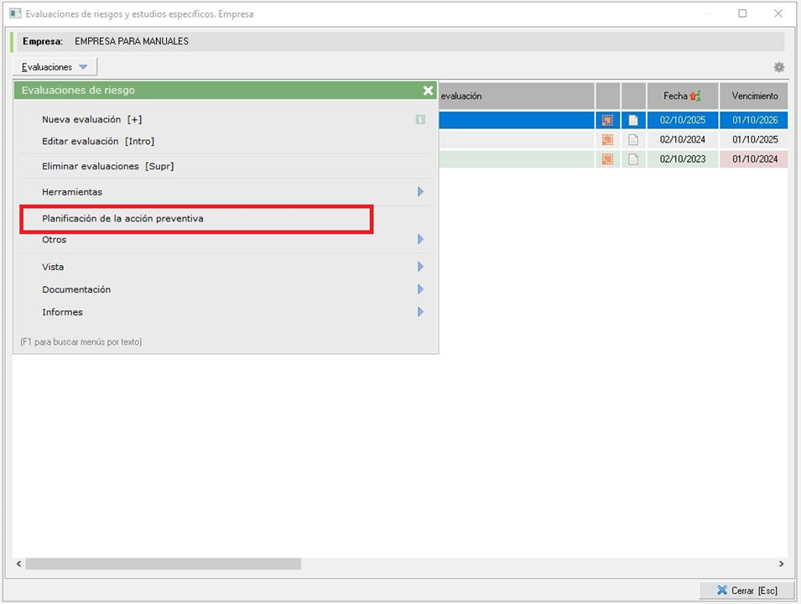Click the window title bar app icon
The image size is (801, 604).
coord(15,13)
